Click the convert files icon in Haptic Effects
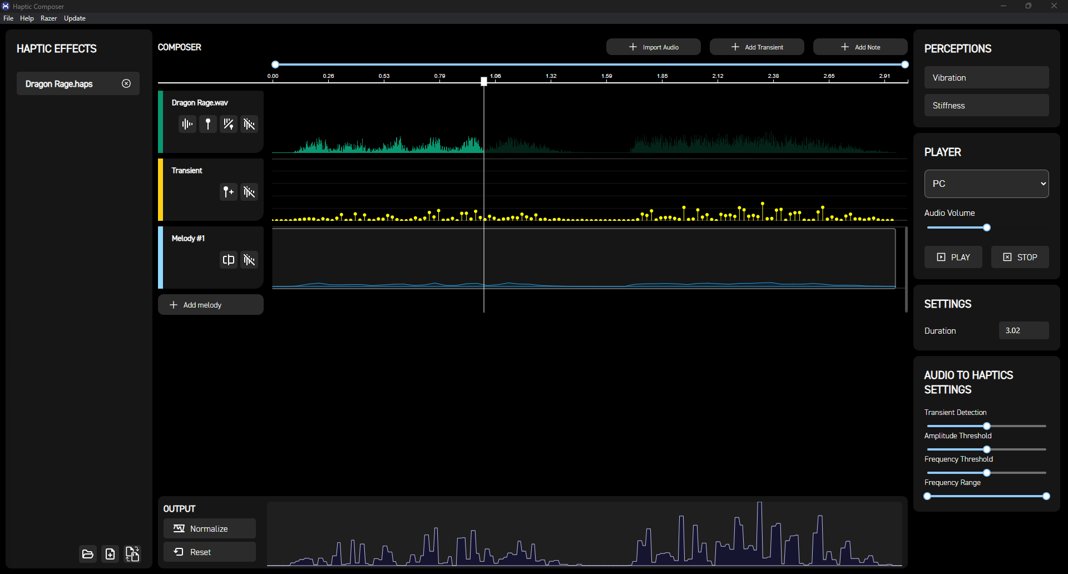This screenshot has height=574, width=1068. (x=132, y=554)
